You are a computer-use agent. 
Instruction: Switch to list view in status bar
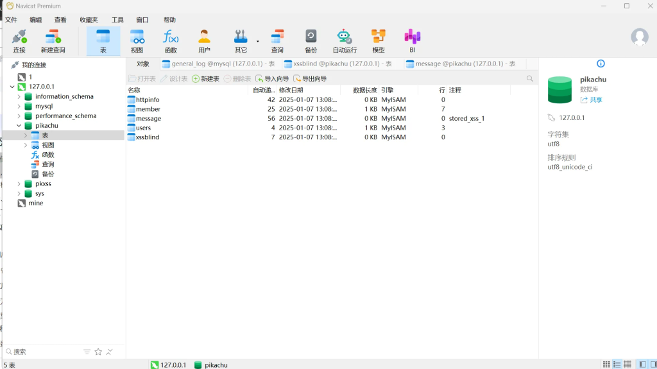pos(617,365)
